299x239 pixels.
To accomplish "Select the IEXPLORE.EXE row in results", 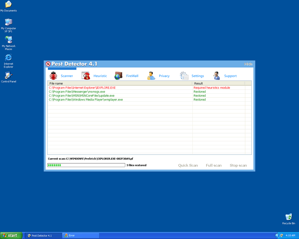I will [x=82, y=88].
